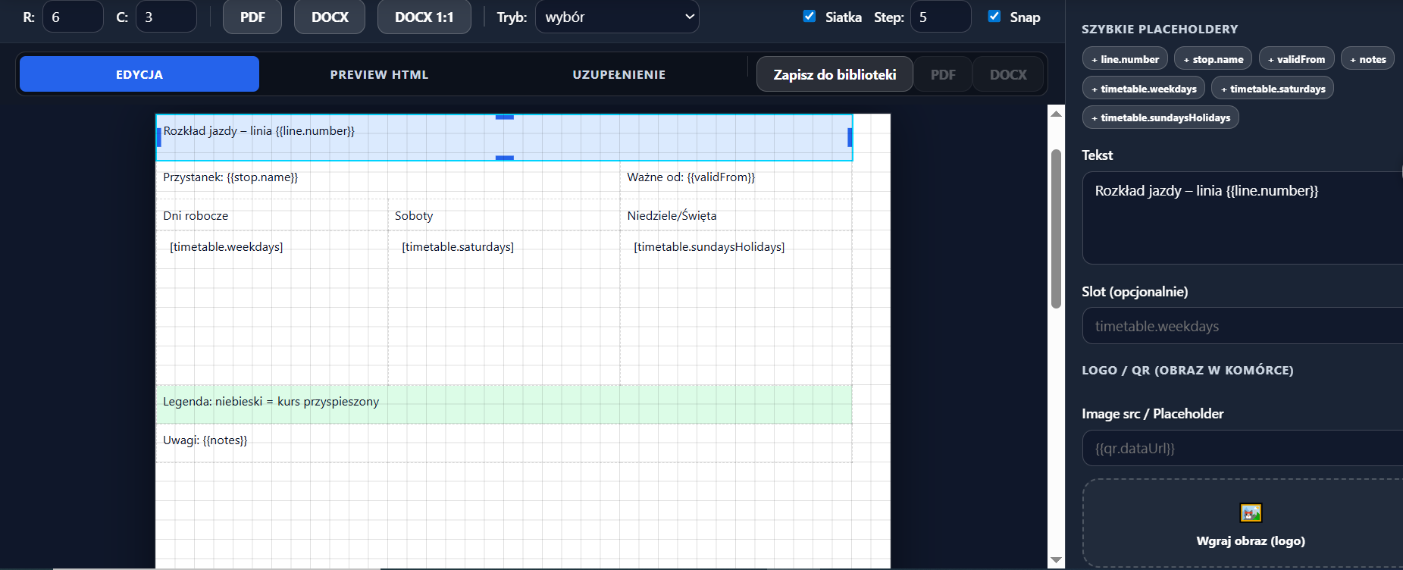The width and height of the screenshot is (1403, 570).
Task: Click the top resize handle of title cell
Action: point(504,117)
